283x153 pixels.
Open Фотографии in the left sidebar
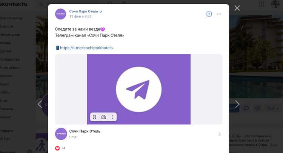[10, 68]
